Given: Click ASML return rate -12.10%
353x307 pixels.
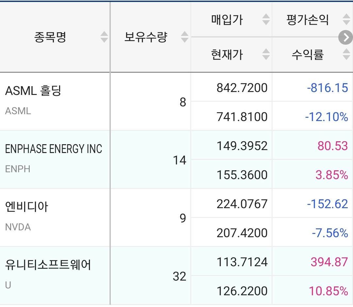Looking at the screenshot, I should click(327, 117).
